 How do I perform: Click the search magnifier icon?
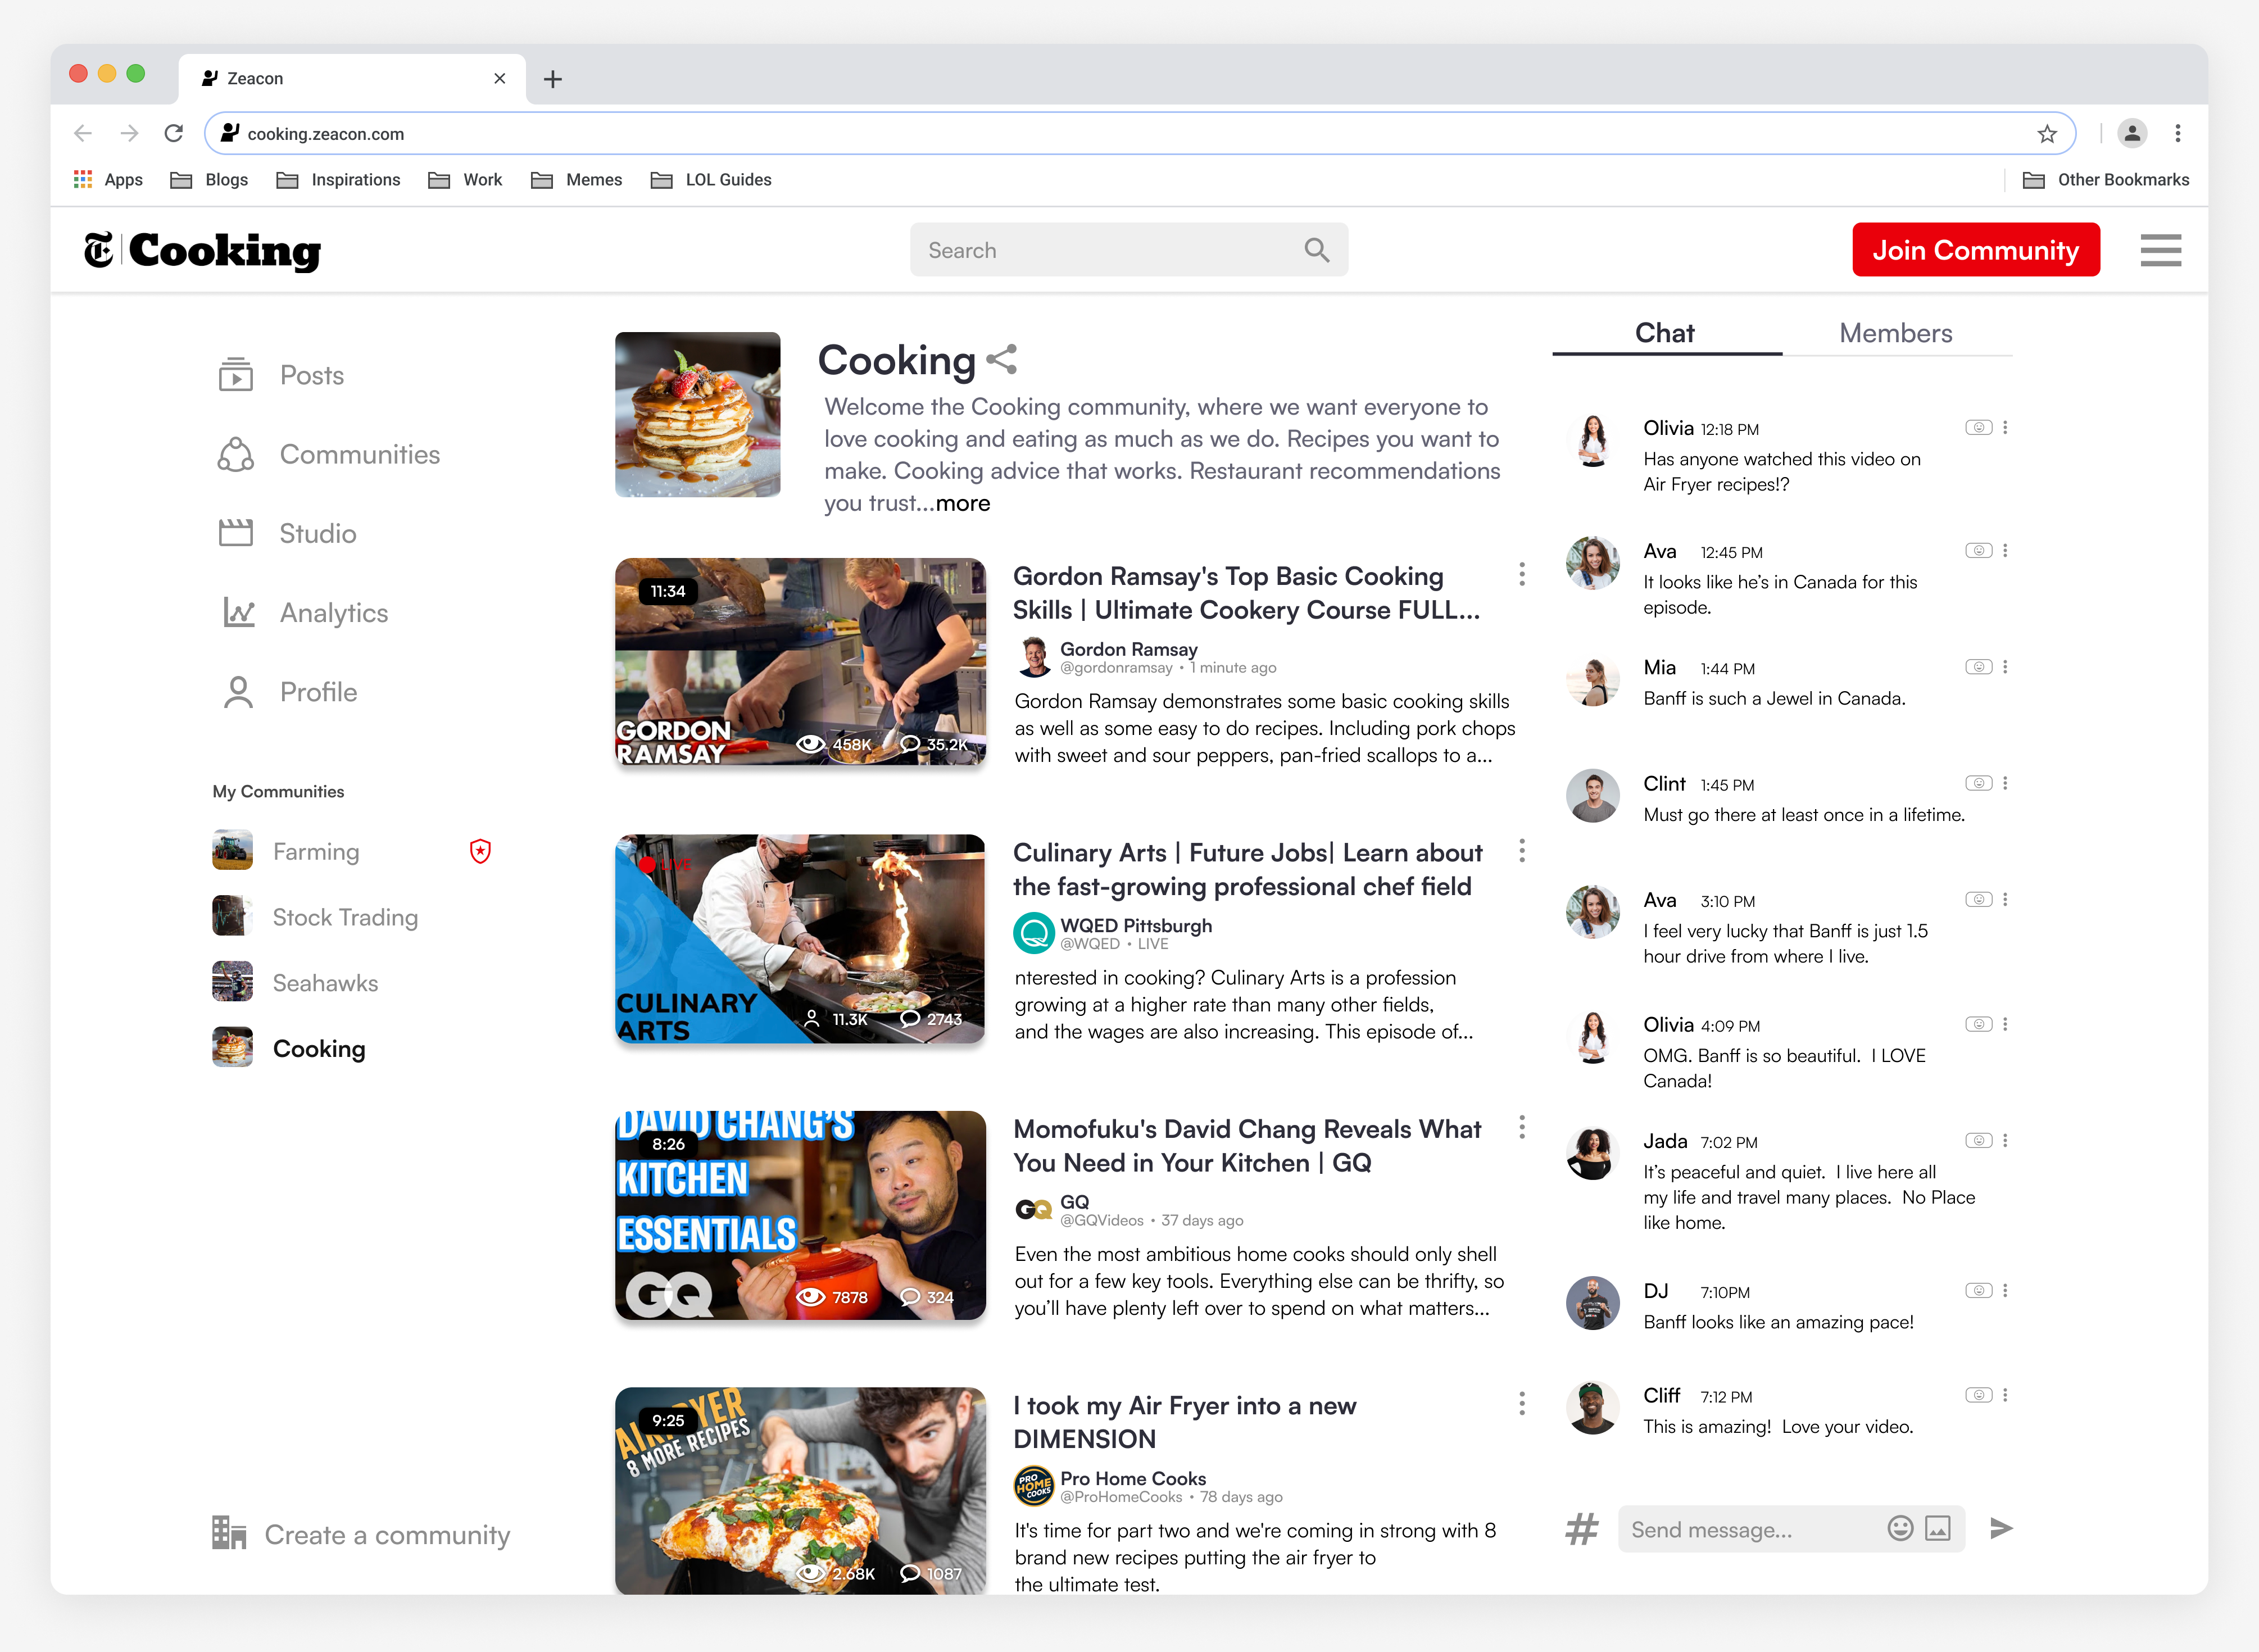point(1317,250)
